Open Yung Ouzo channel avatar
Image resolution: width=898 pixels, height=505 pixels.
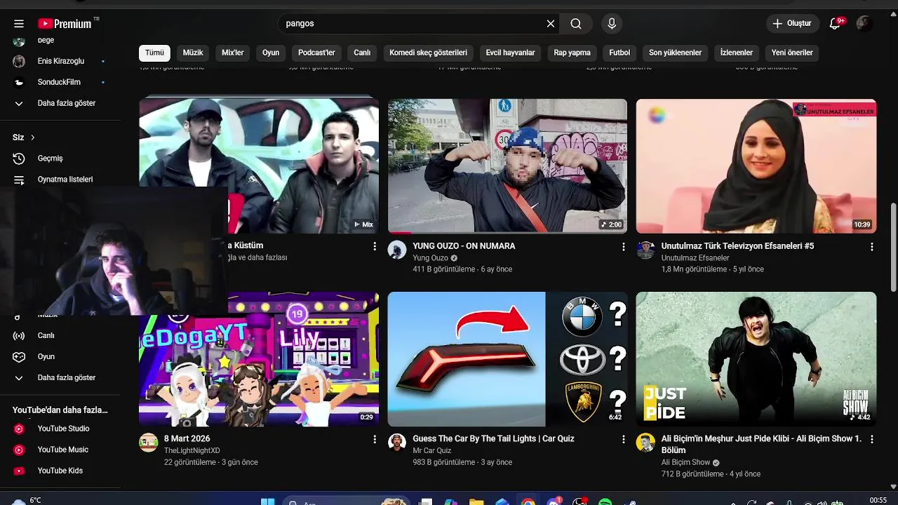click(x=397, y=250)
